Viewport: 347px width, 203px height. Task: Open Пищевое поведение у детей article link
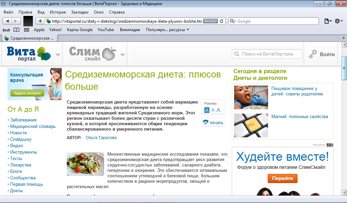(297, 91)
